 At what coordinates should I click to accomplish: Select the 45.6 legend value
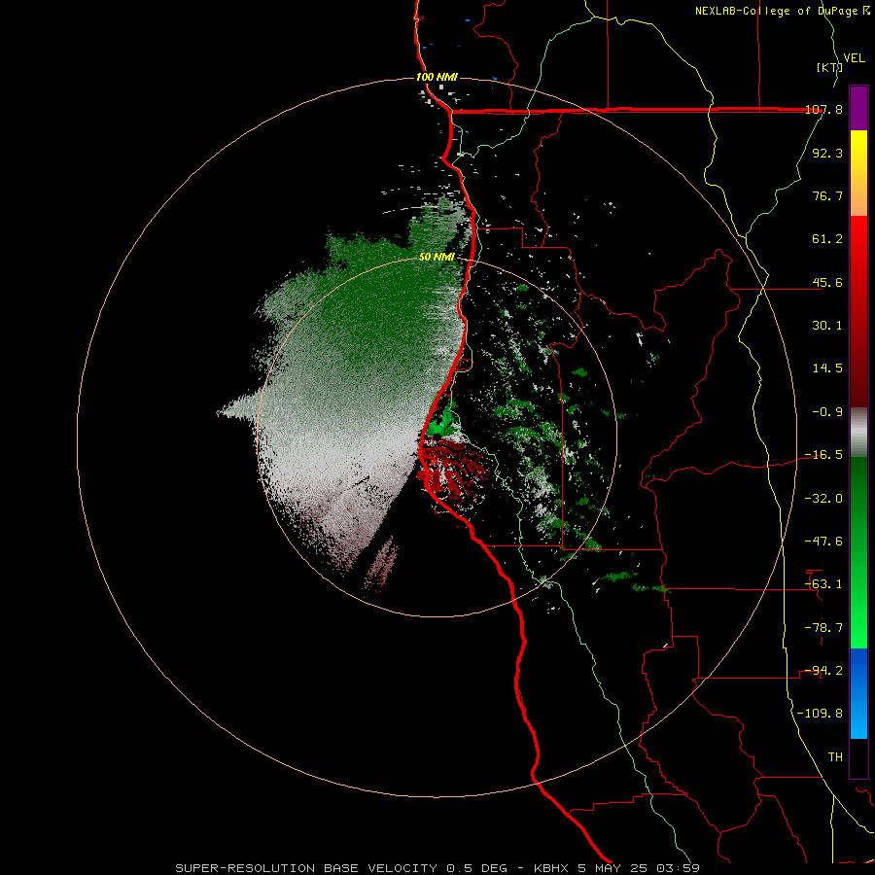click(x=827, y=282)
